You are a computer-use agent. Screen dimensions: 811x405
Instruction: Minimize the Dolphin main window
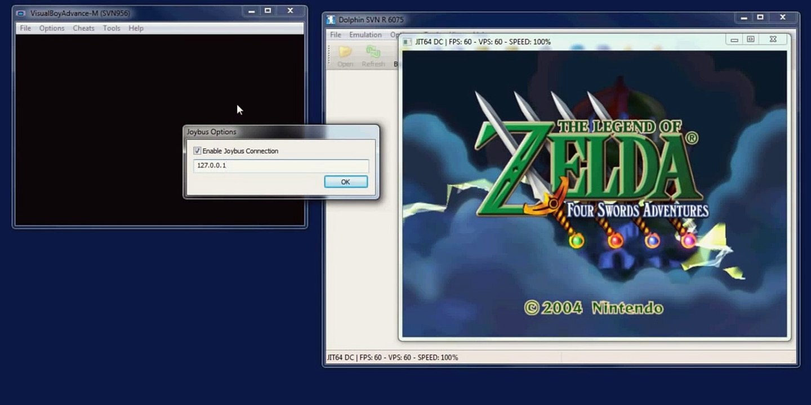point(744,17)
